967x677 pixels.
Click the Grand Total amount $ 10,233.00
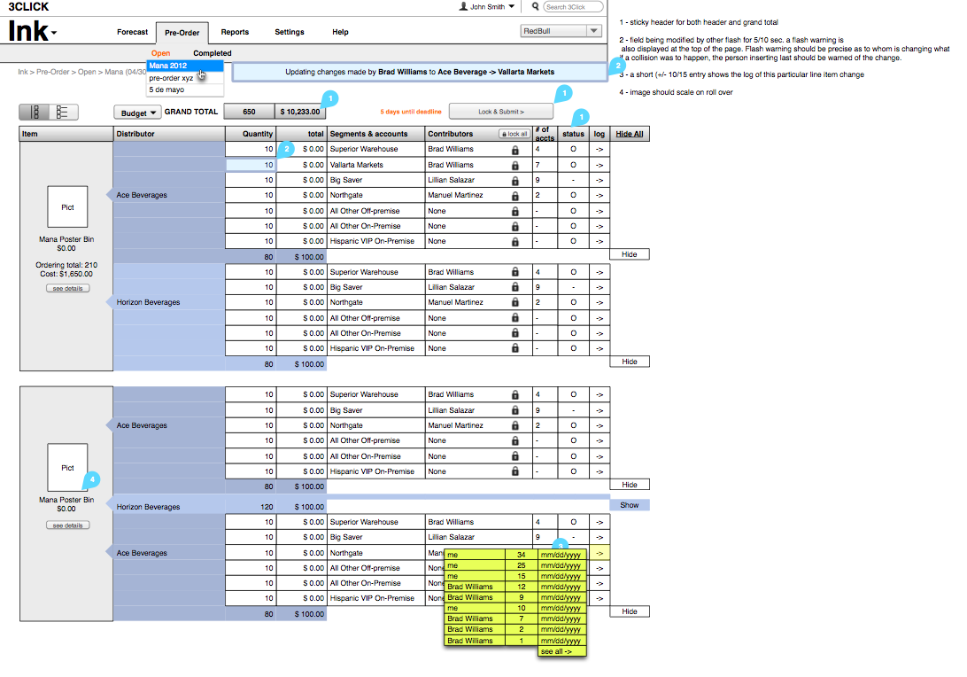(x=299, y=112)
